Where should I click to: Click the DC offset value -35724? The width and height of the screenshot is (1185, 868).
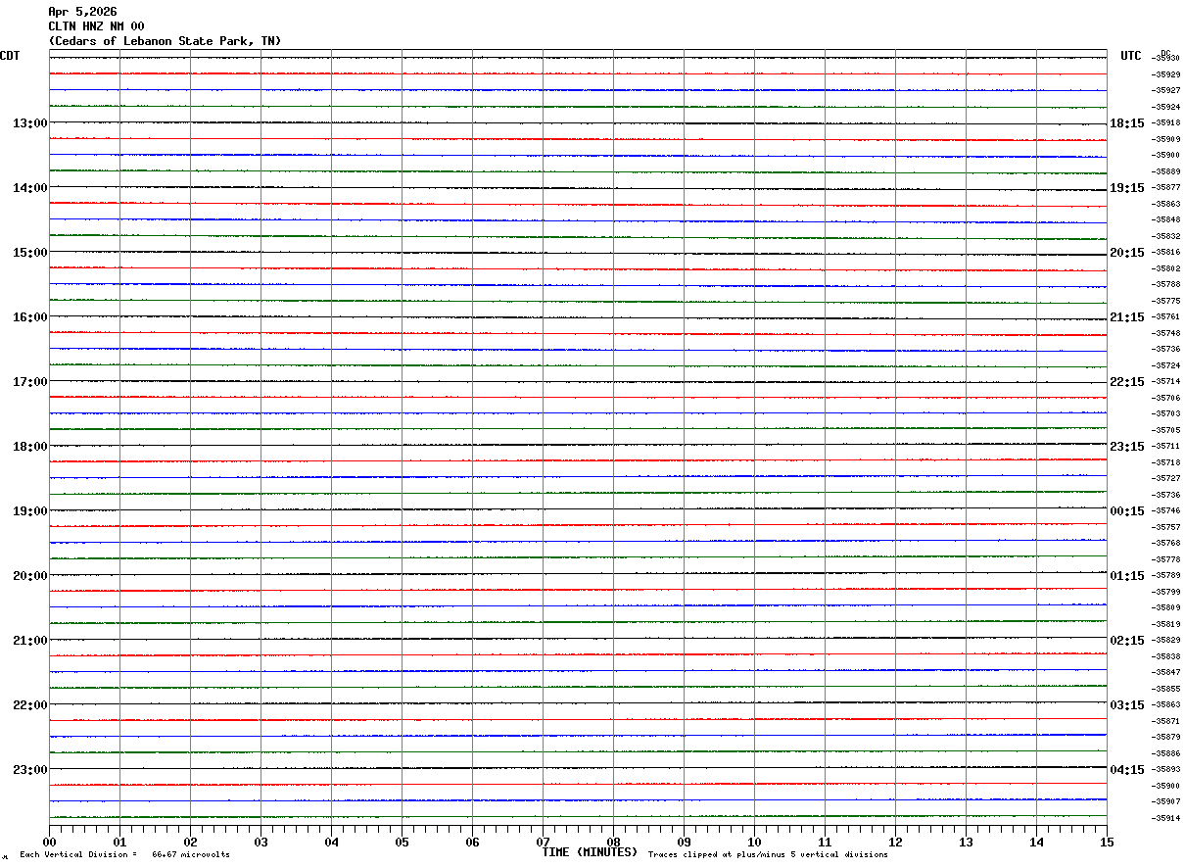[1166, 365]
